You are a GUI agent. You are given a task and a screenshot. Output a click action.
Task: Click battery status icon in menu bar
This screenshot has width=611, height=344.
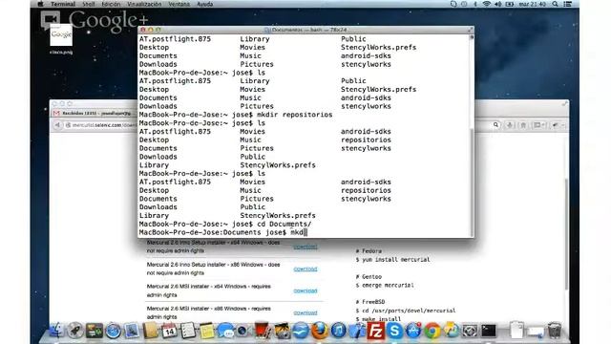coord(509,4)
